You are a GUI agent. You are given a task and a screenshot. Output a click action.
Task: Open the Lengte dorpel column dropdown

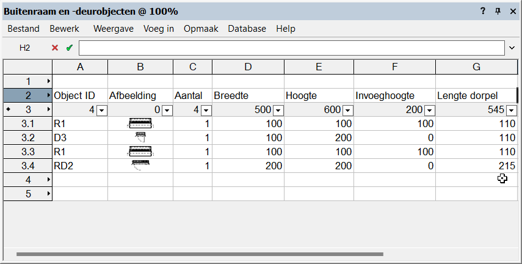click(x=512, y=111)
